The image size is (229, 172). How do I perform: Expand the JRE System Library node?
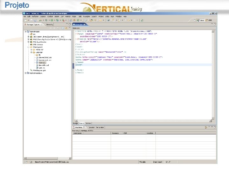[28, 37]
